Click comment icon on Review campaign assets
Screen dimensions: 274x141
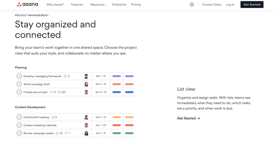click(66, 133)
